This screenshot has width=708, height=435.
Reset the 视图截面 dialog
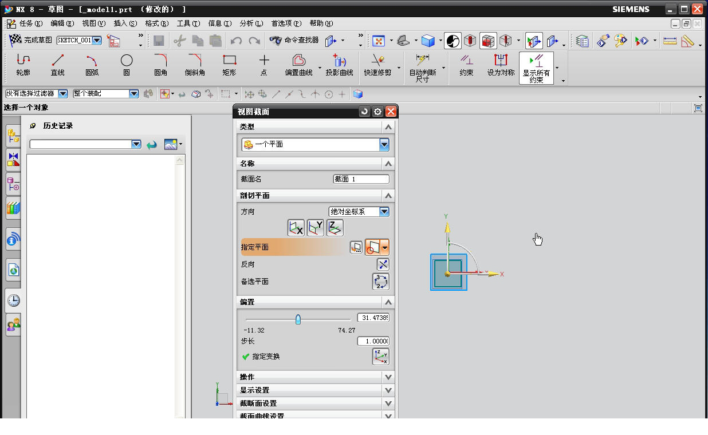point(364,112)
